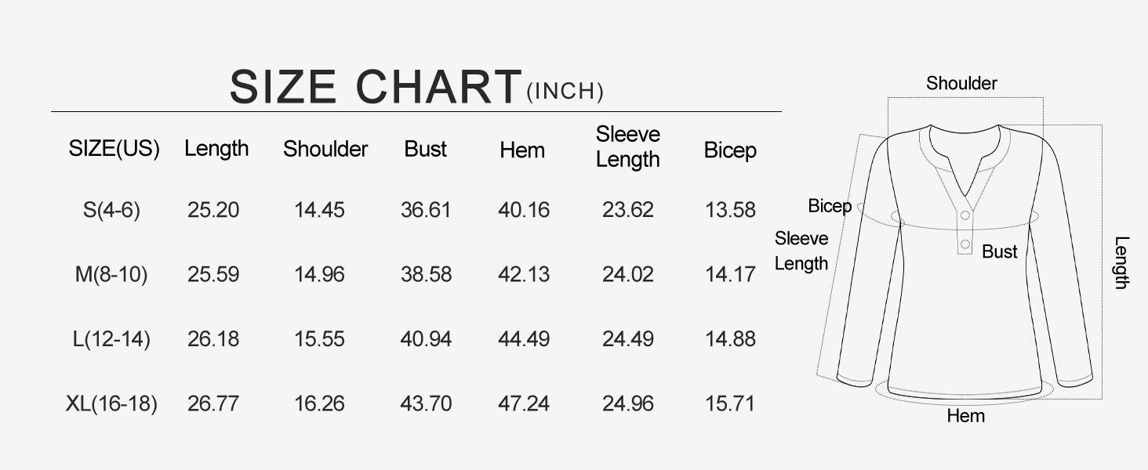The width and height of the screenshot is (1148, 470).
Task: Click the 15.55 shoulder value for large
Action: tap(320, 339)
